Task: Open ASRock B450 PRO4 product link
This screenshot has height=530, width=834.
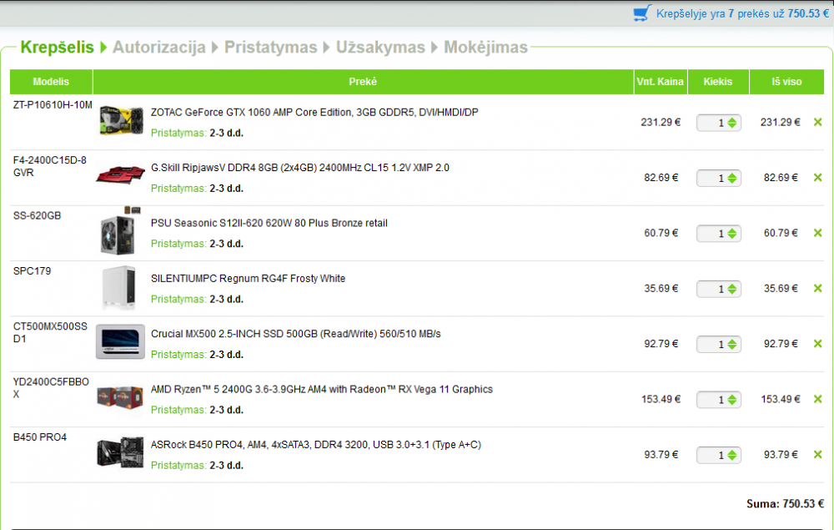Action: [x=316, y=444]
